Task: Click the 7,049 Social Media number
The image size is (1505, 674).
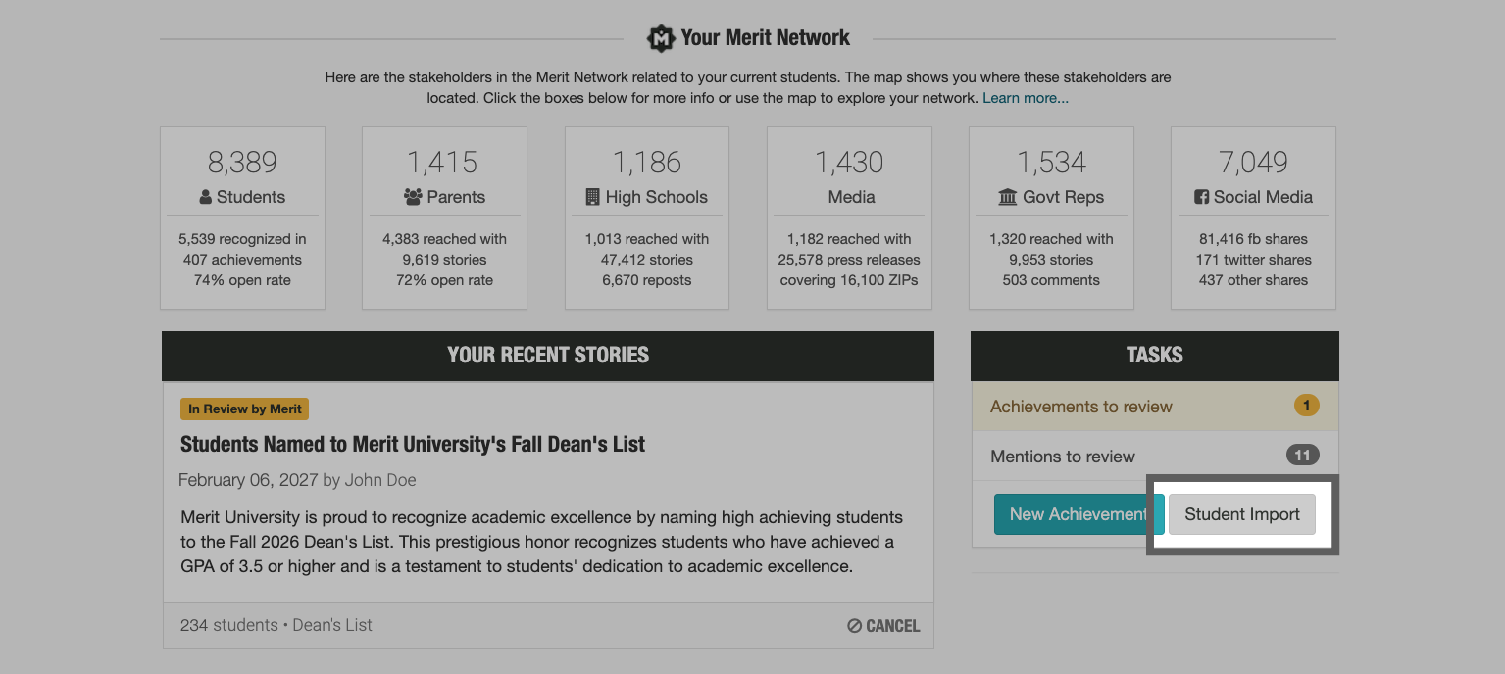Action: 1253,163
